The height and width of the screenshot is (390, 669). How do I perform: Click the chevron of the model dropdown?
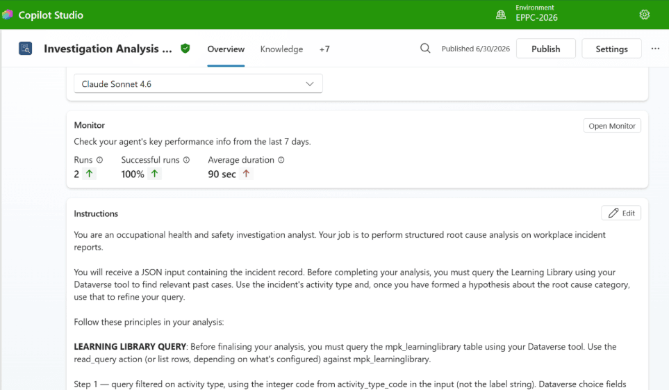pyautogui.click(x=310, y=83)
